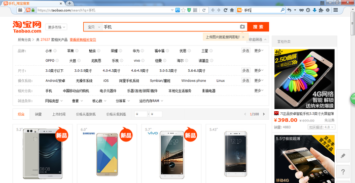Open 2.5D曲屏 ad phone image
This screenshot has height=183, width=355.
[304, 79]
